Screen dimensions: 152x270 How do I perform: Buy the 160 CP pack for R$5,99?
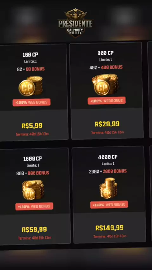32,126
